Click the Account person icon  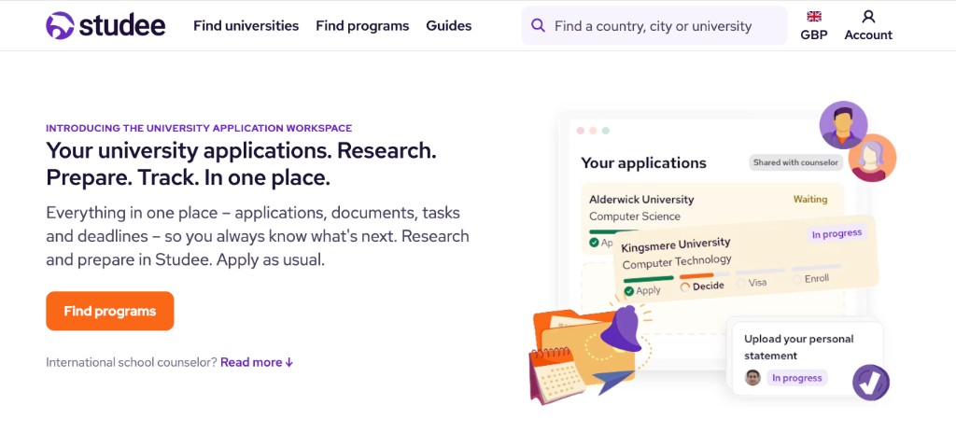pyautogui.click(x=868, y=16)
